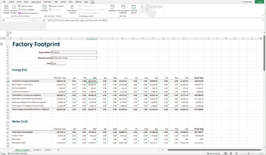Show column outline level 2

(x=7, y=36)
